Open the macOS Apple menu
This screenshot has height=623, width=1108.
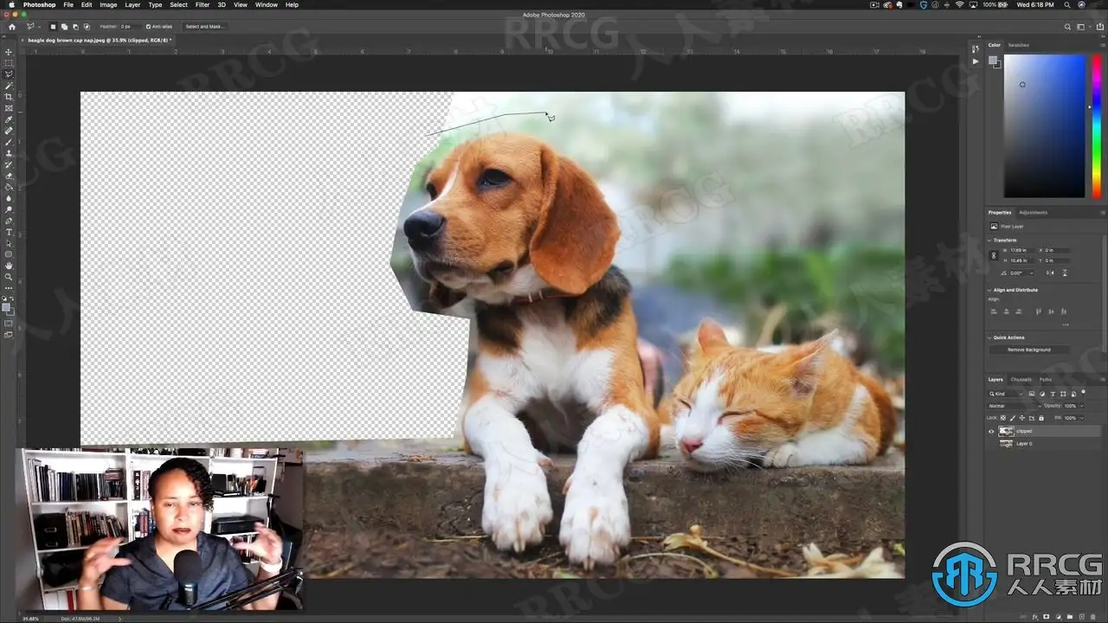tap(11, 5)
